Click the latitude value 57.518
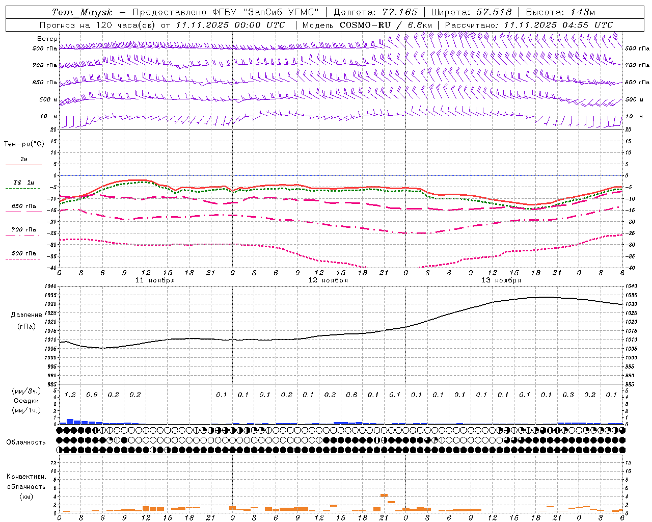The height and width of the screenshot is (522, 652). click(494, 12)
